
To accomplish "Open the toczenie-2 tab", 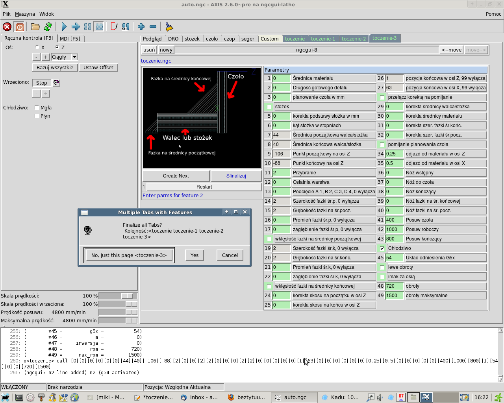I will (354, 39).
